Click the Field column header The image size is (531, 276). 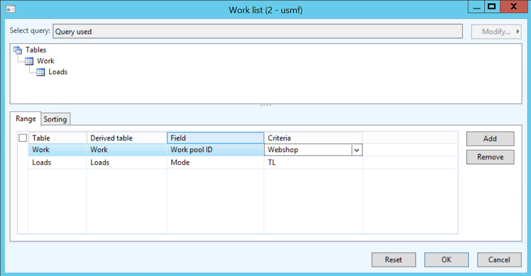click(215, 138)
